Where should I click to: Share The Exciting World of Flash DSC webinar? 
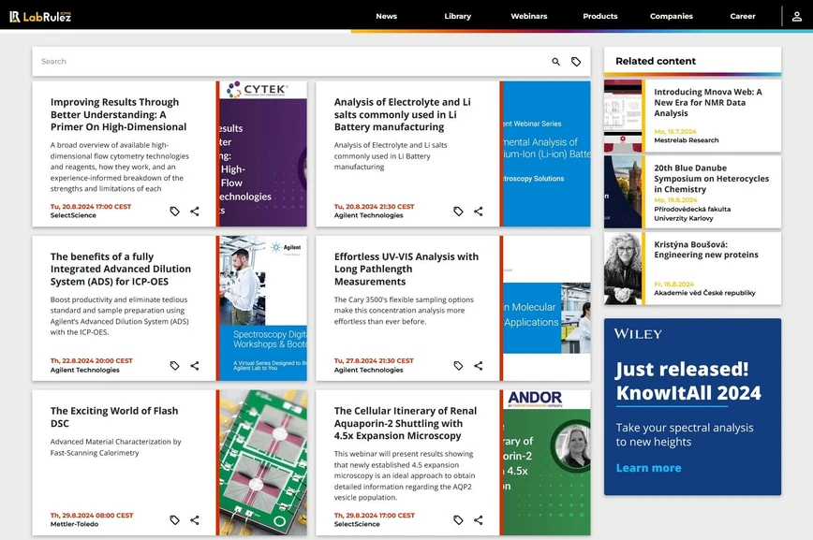coord(195,519)
